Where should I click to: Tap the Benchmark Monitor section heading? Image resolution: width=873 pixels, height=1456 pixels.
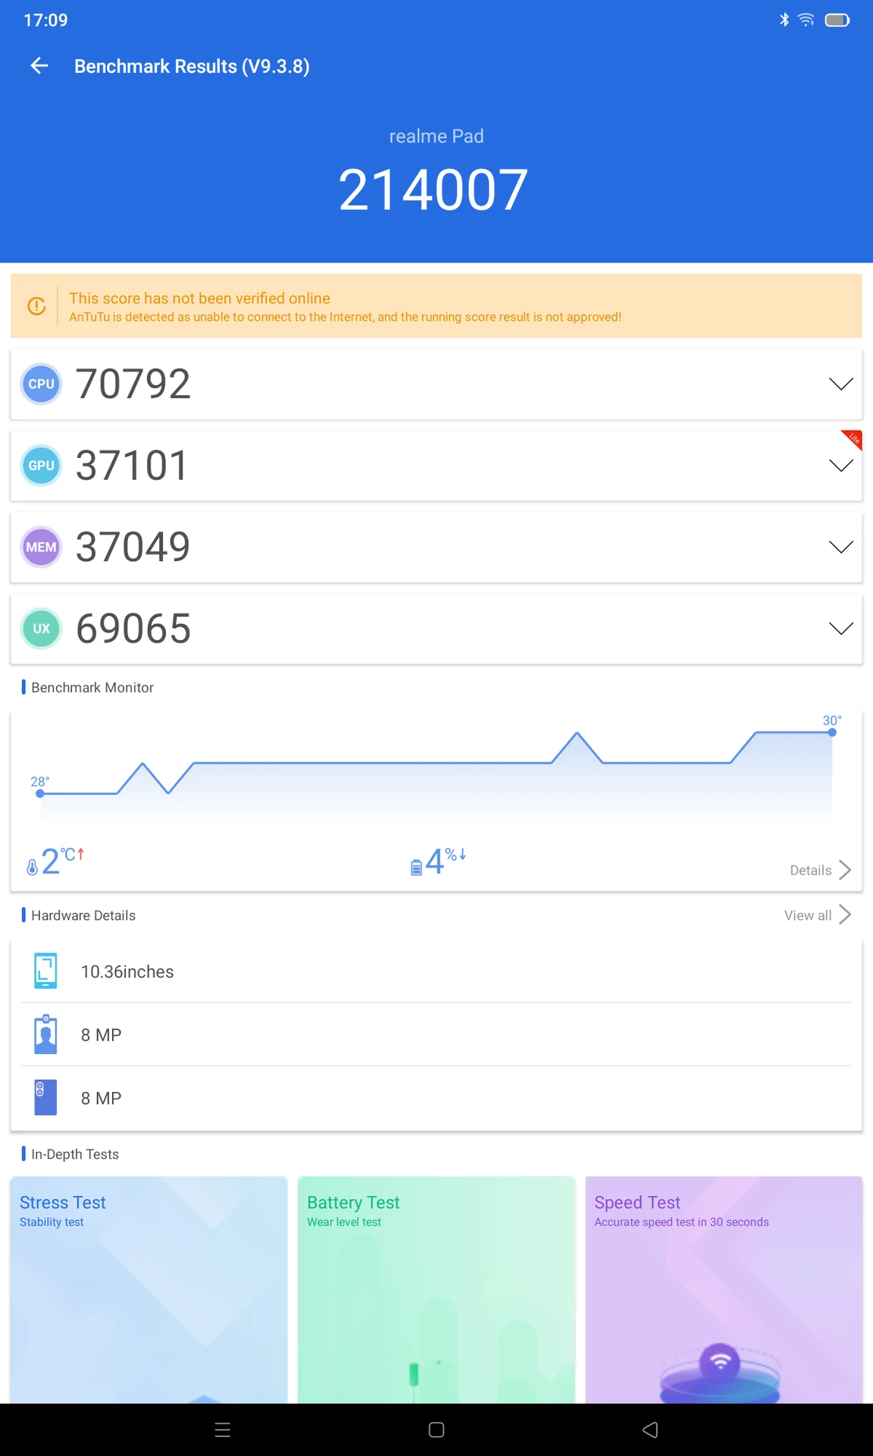[x=92, y=687]
